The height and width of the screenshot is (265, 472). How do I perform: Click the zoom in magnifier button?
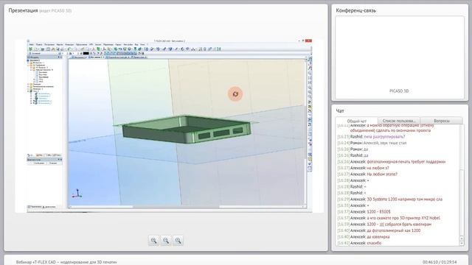click(154, 241)
